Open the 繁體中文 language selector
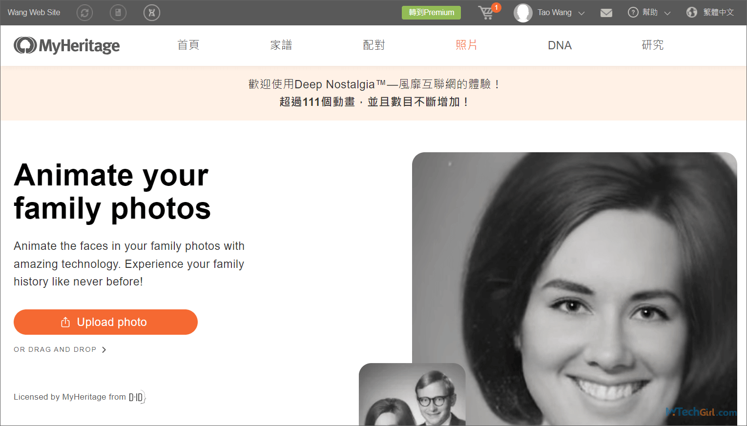 [x=719, y=13]
